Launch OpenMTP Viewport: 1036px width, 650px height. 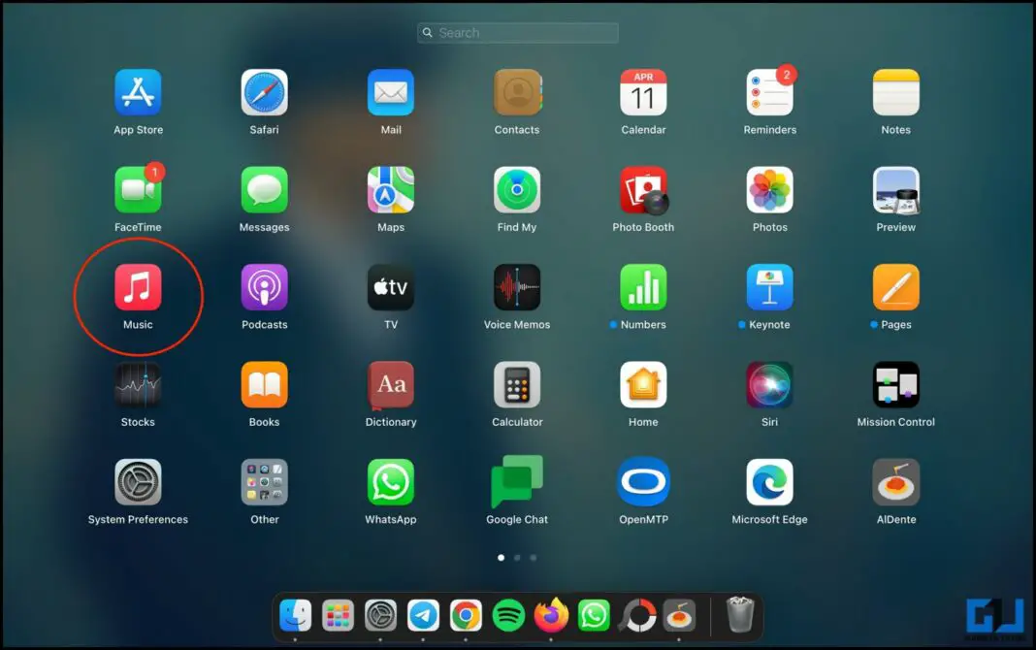pyautogui.click(x=643, y=482)
